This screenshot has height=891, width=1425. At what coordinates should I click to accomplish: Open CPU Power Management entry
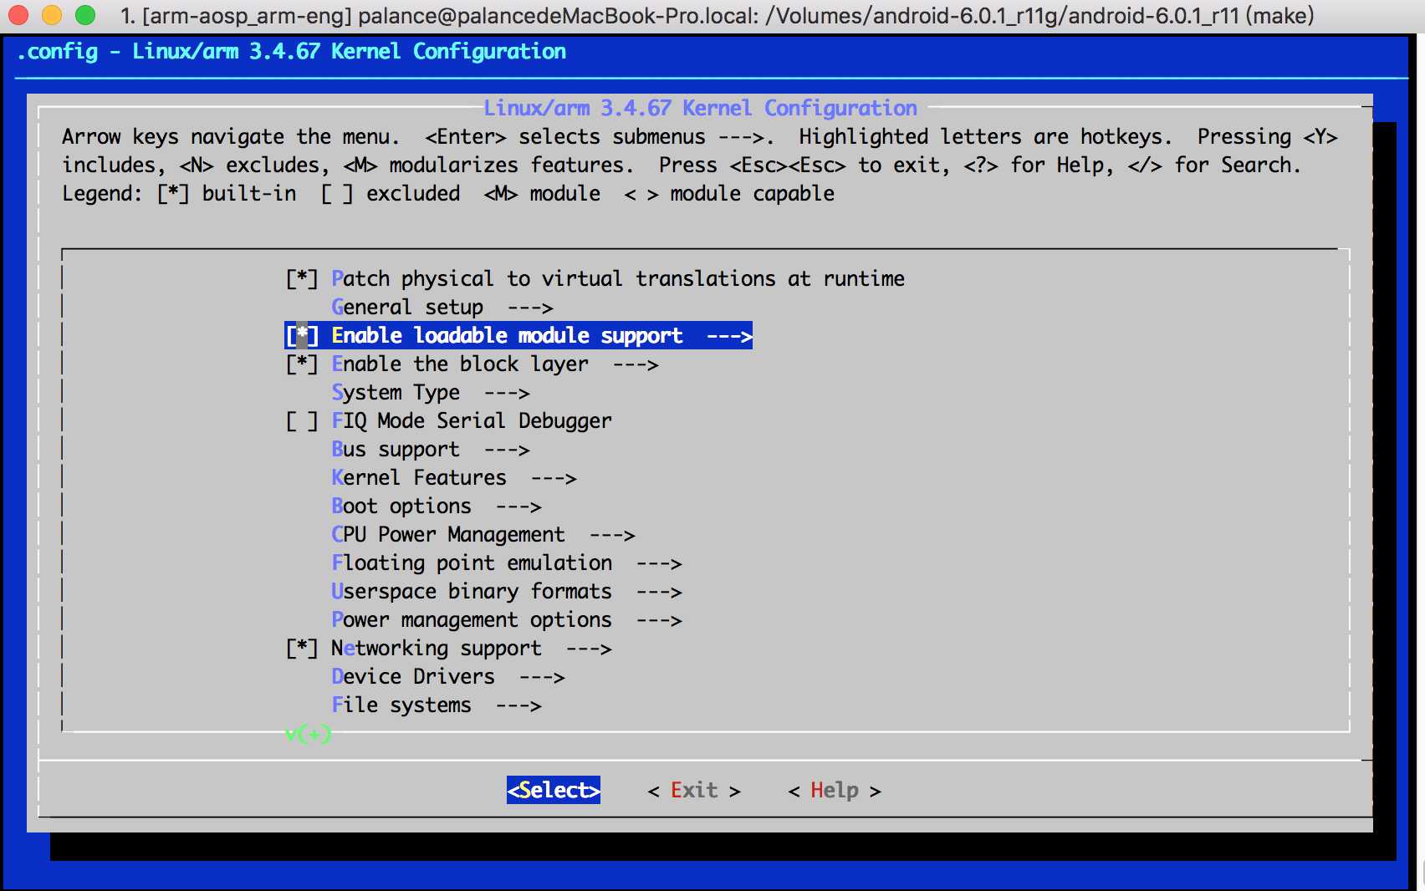tap(483, 534)
